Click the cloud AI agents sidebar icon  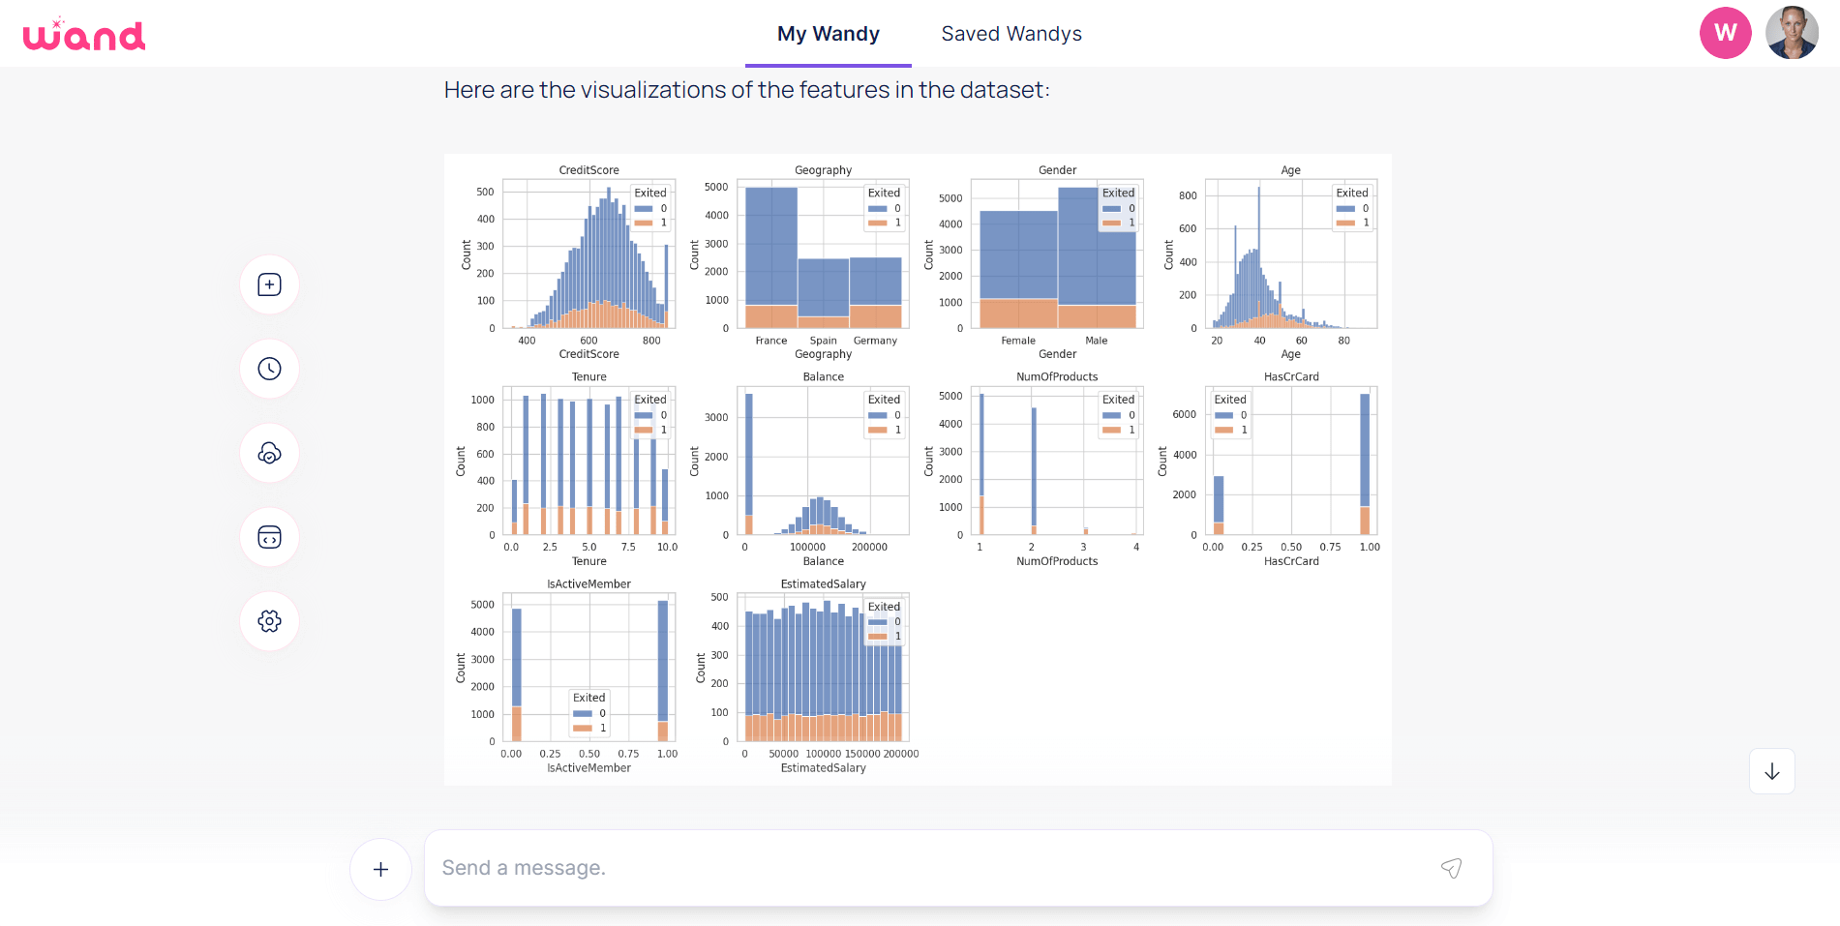(269, 453)
